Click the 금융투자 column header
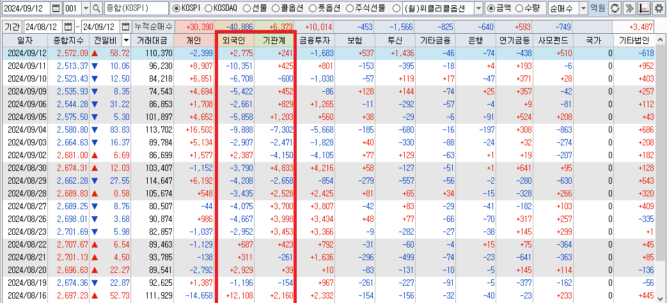The height and width of the screenshot is (303, 667). pos(315,41)
